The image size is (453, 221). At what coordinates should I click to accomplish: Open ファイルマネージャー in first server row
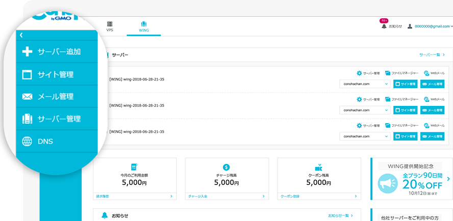402,73
